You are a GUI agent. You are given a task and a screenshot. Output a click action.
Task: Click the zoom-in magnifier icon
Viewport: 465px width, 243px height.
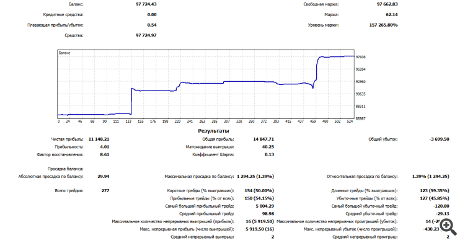(448, 227)
